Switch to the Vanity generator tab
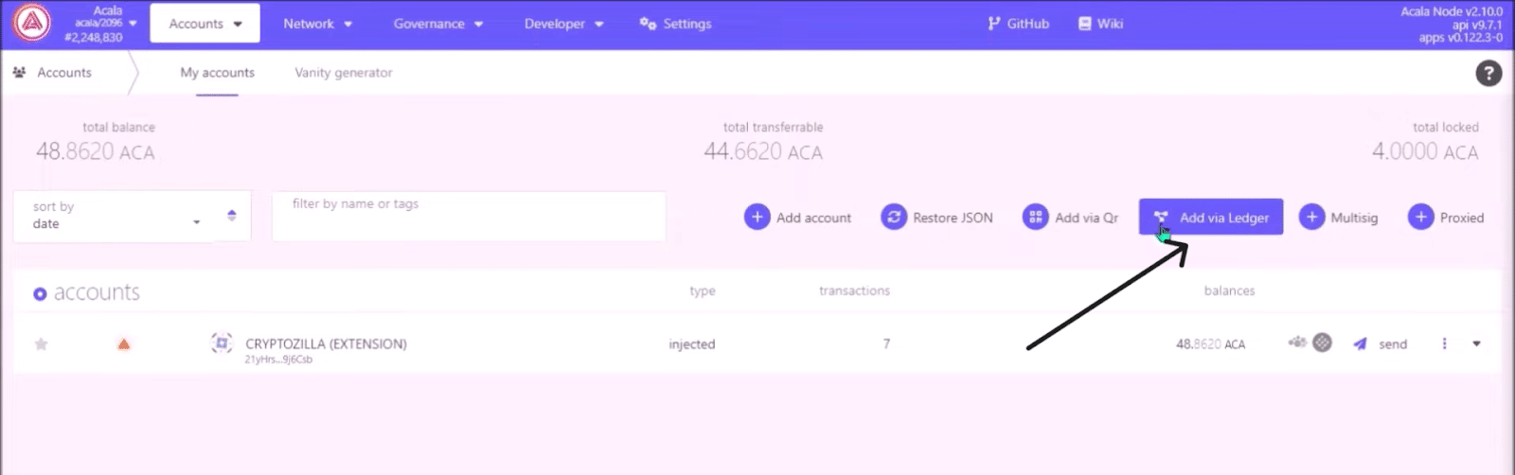 343,72
